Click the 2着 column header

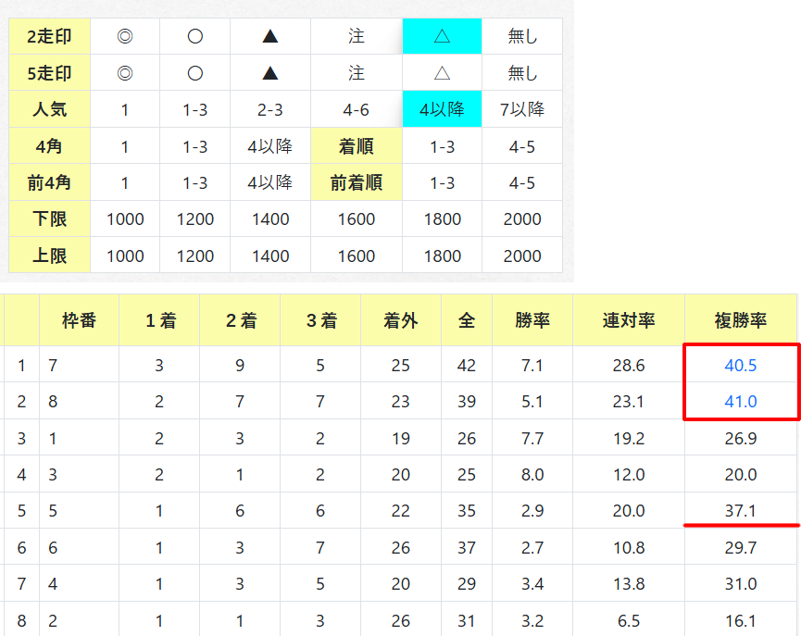pyautogui.click(x=240, y=320)
